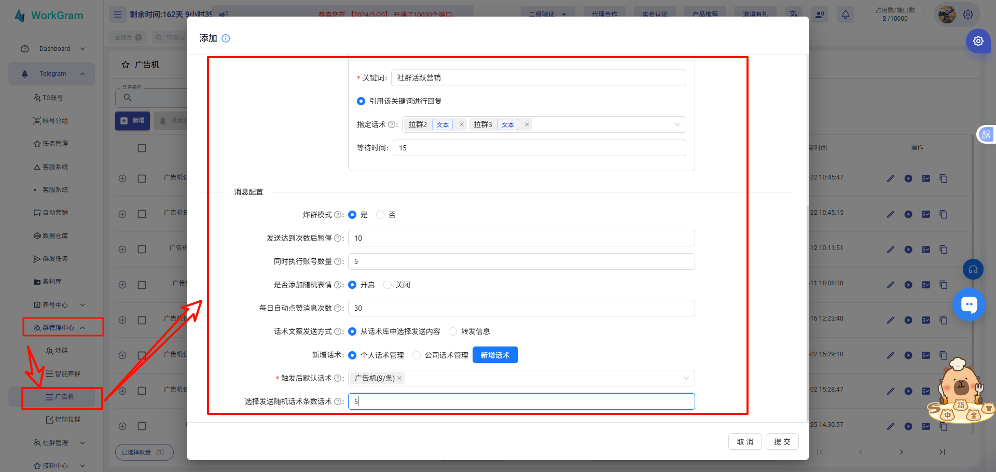Choose the 转发信息 sending method

pos(453,331)
